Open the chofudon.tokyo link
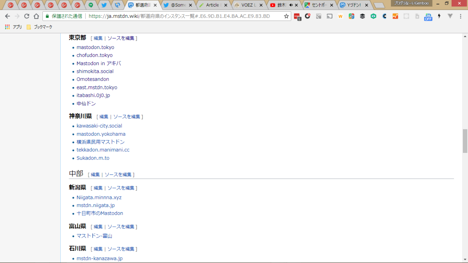 tap(94, 55)
